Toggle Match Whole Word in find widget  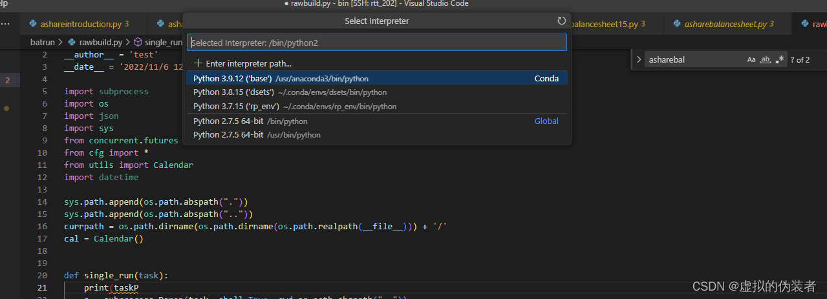coord(766,59)
